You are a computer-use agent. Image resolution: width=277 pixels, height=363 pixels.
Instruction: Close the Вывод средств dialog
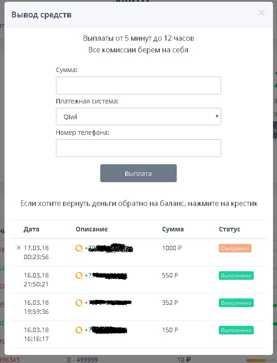click(x=262, y=13)
